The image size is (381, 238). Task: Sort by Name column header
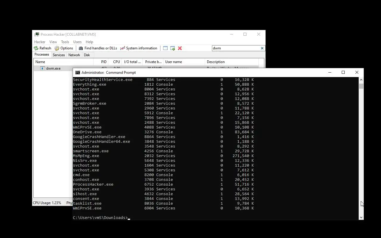pyautogui.click(x=63, y=62)
